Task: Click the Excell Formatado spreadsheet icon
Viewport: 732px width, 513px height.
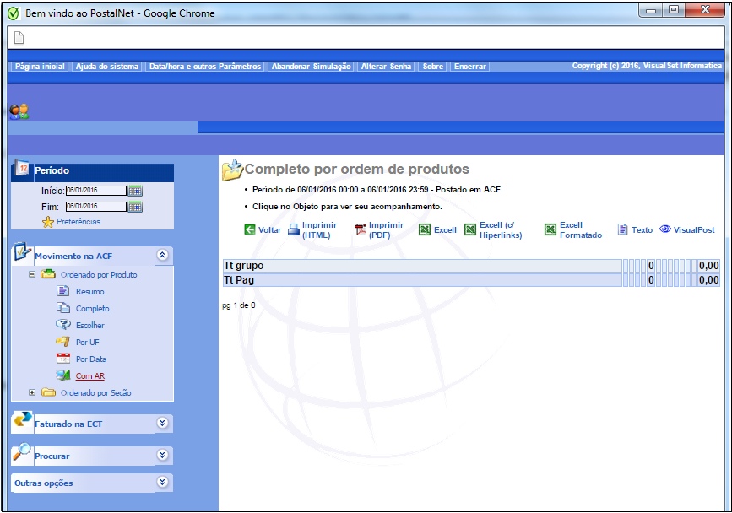Action: 550,229
